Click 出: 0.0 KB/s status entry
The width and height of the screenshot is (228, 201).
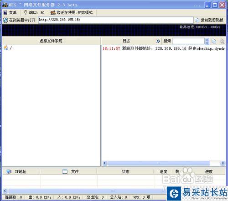coord(40,197)
